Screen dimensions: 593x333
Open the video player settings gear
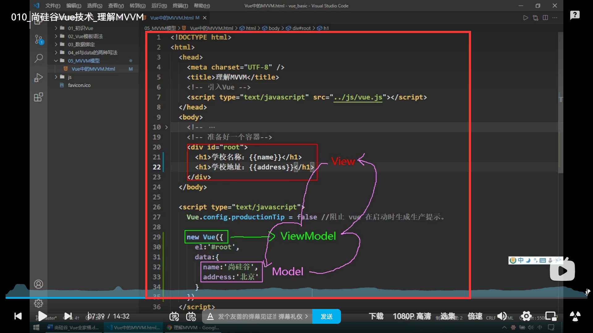(x=526, y=316)
